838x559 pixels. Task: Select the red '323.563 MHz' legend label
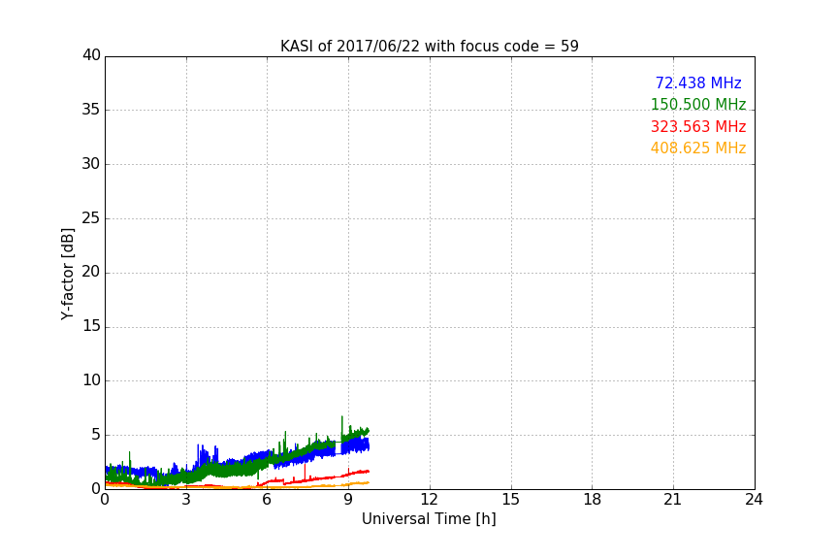698,127
